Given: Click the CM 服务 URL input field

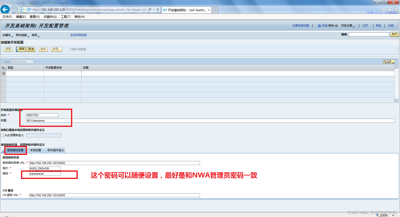Looking at the screenshot, I should click(x=114, y=195).
